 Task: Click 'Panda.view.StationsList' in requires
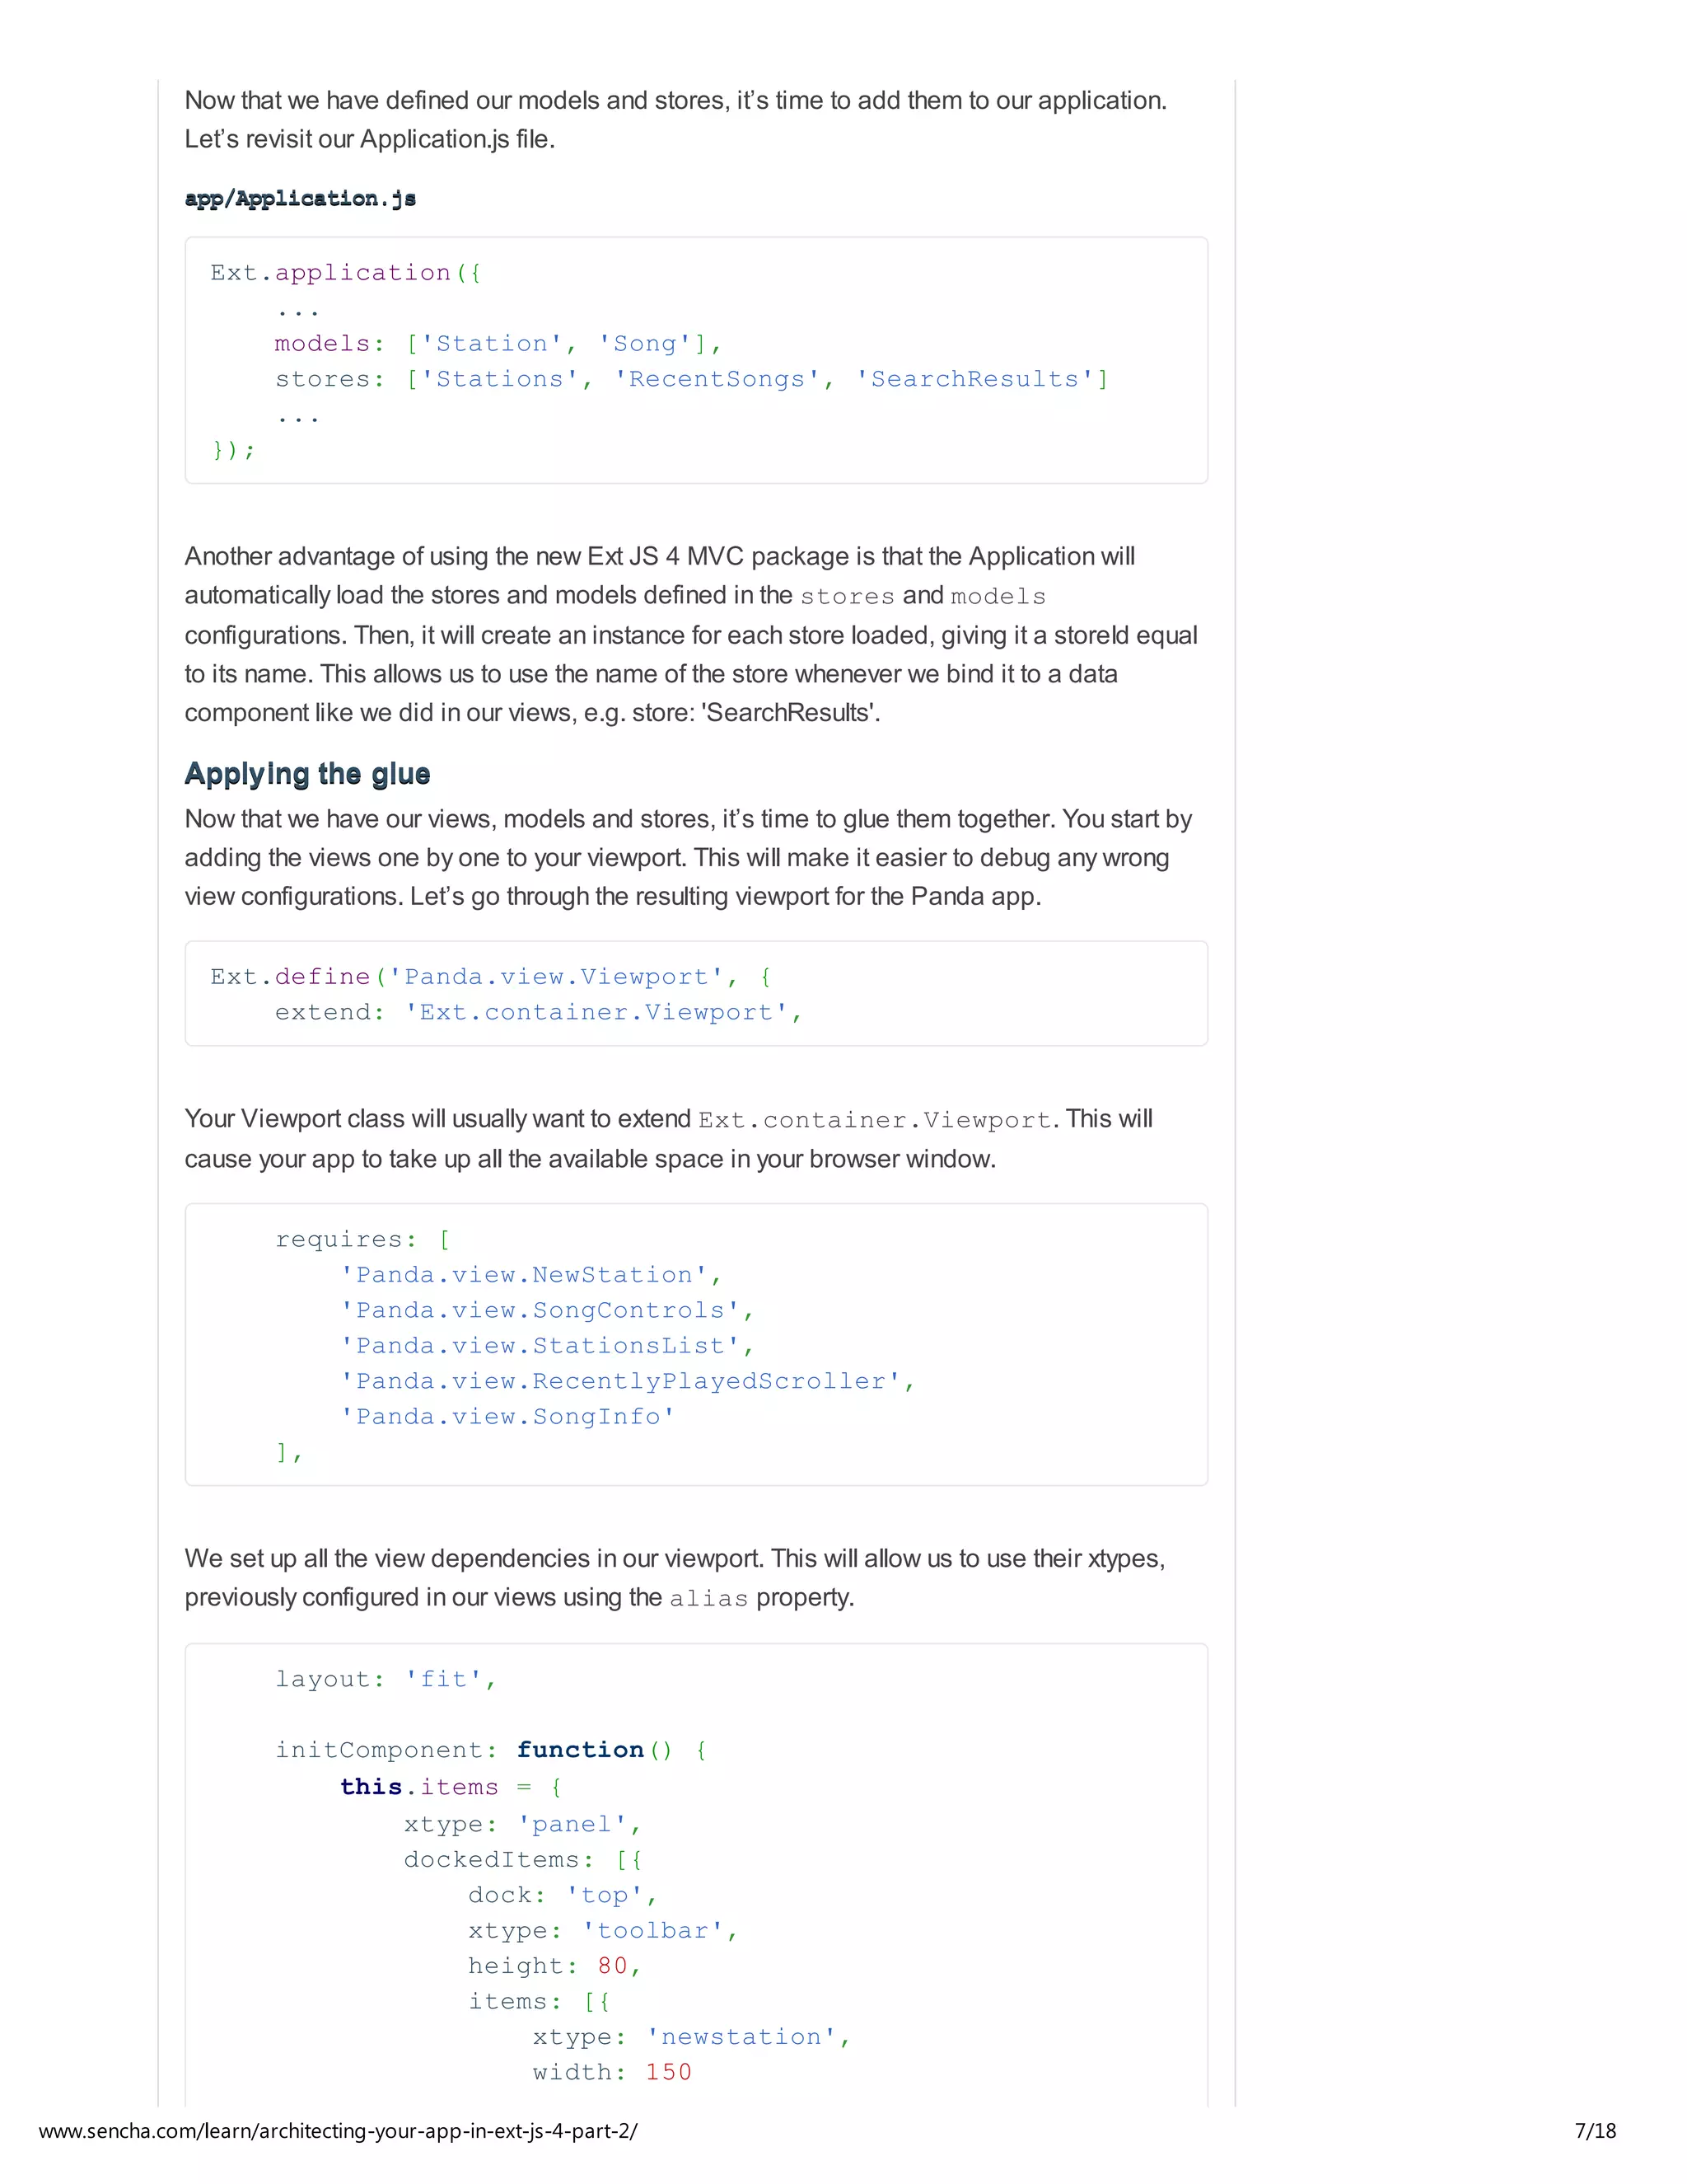(540, 1346)
